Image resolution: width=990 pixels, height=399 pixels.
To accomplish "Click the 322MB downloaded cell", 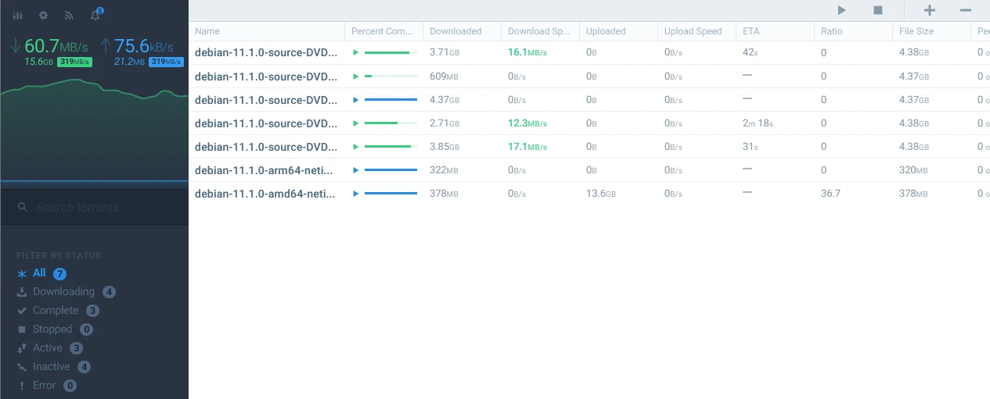I will tap(444, 170).
